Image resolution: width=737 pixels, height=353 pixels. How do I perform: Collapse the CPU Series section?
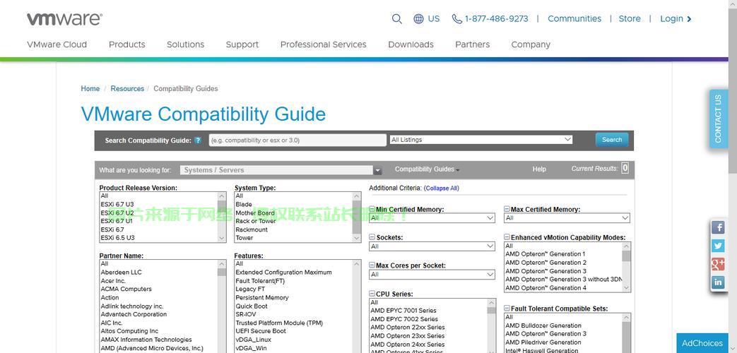coord(372,294)
